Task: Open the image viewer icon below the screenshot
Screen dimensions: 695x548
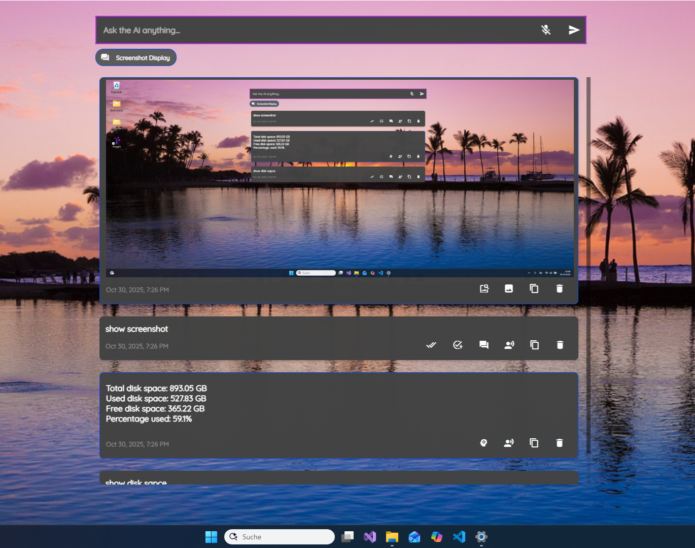Action: (509, 288)
